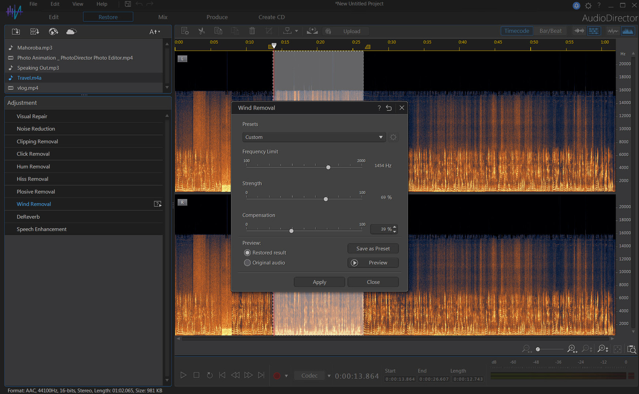Expand the marker dropdown arrow in the toolbar
Screen dimensions: 639x394
pyautogui.click(x=297, y=31)
